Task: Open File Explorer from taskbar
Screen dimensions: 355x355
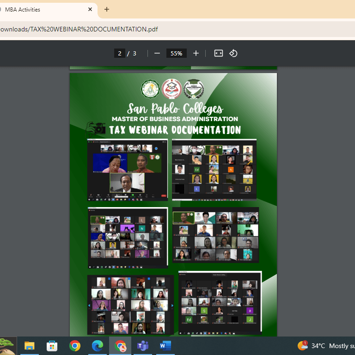Action: coord(30,346)
